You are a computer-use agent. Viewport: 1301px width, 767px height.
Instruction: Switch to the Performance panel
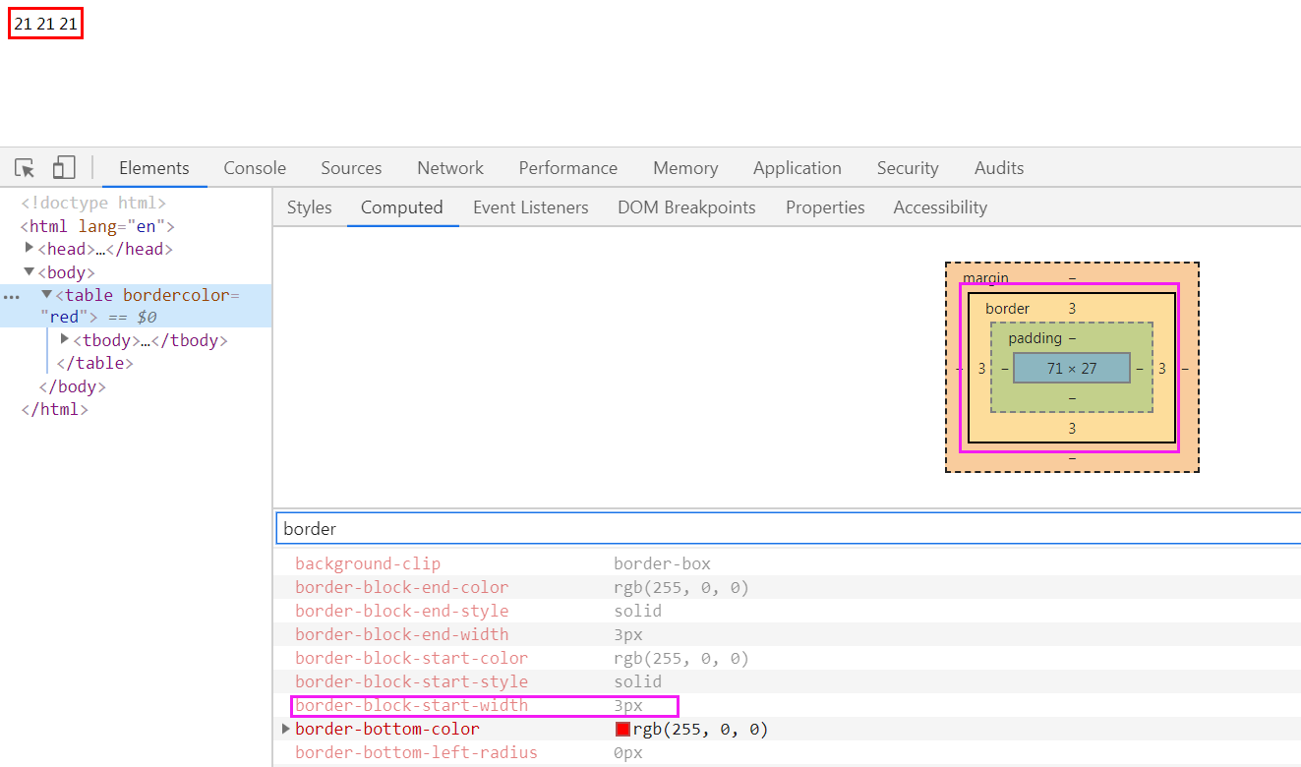[568, 168]
